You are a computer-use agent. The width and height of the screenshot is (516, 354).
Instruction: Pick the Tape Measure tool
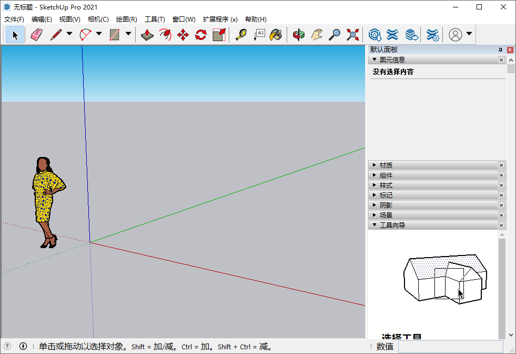(x=241, y=35)
